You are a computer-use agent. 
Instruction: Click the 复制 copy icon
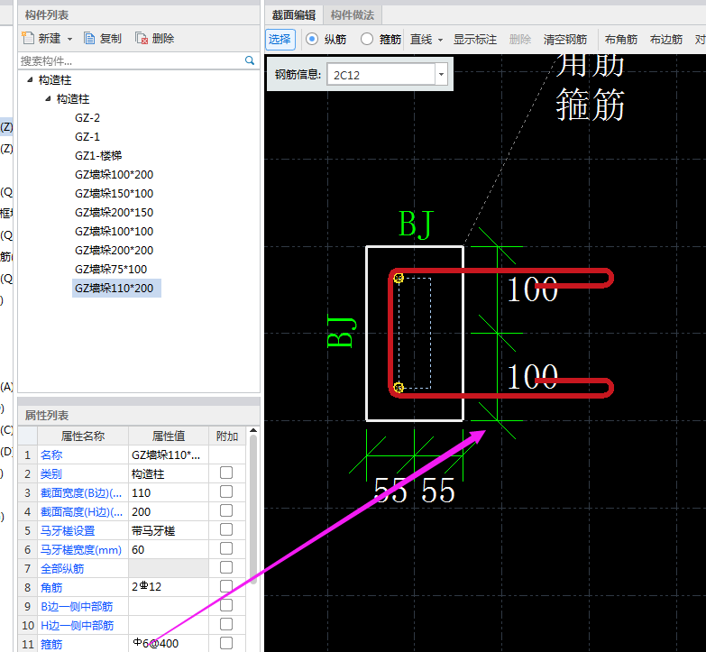(x=89, y=38)
